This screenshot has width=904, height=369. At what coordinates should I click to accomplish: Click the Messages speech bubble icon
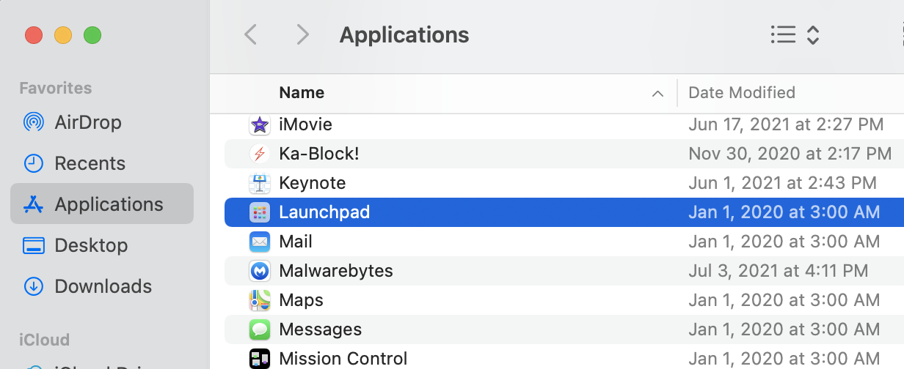tap(260, 329)
